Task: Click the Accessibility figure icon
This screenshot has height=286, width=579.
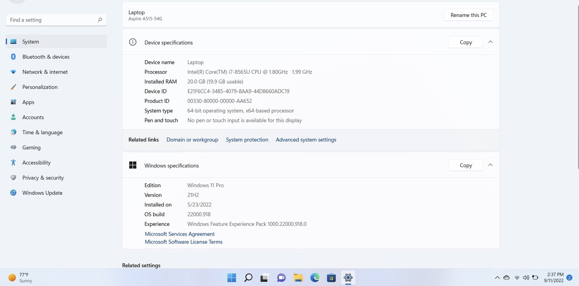Action: pos(13,163)
